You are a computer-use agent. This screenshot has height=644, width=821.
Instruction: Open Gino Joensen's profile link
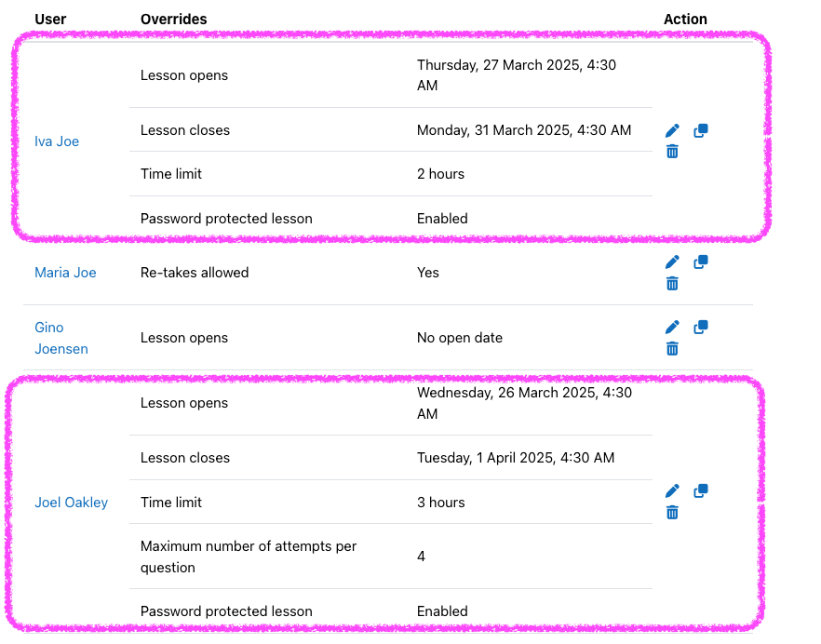click(61, 338)
